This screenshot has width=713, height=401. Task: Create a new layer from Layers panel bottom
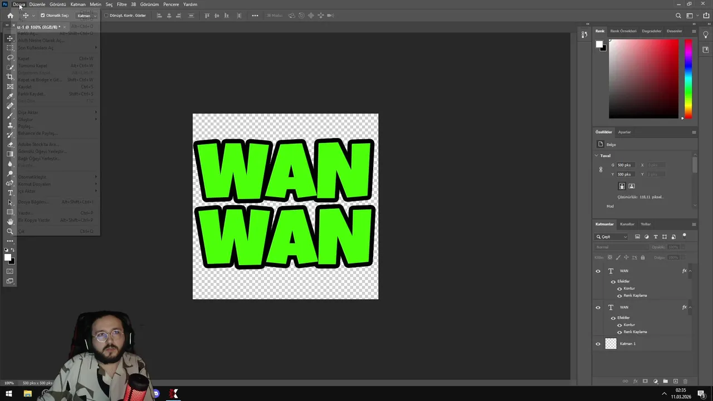pyautogui.click(x=676, y=382)
